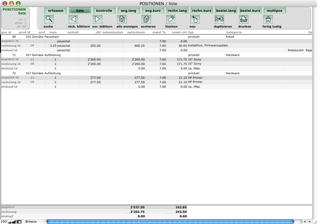317x224 pixels.
Task: Zoom out using small mountain icon
Action: [x=10, y=221]
